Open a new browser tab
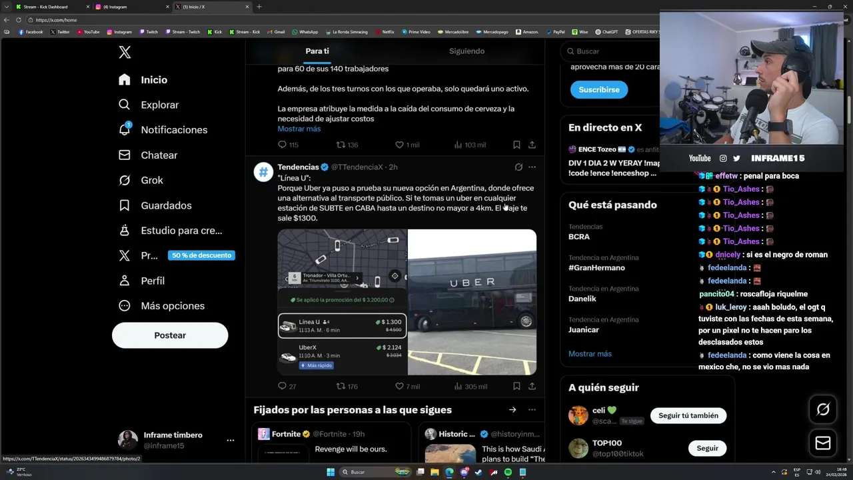 pyautogui.click(x=259, y=7)
